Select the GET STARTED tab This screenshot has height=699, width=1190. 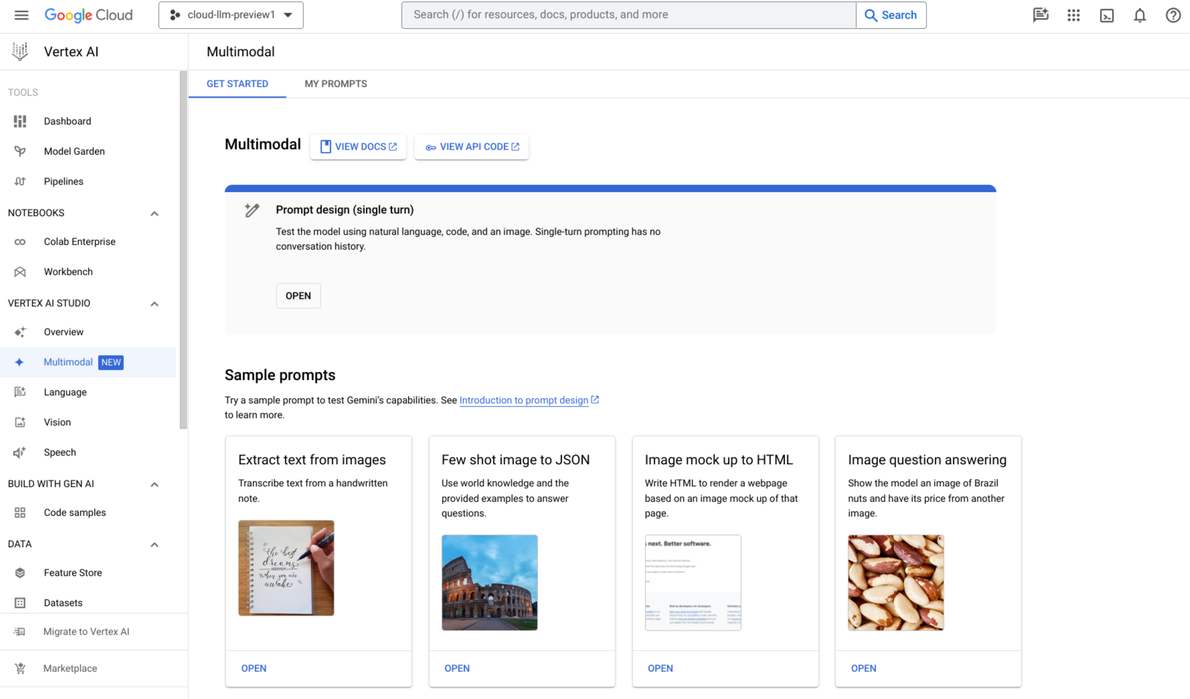pyautogui.click(x=237, y=84)
